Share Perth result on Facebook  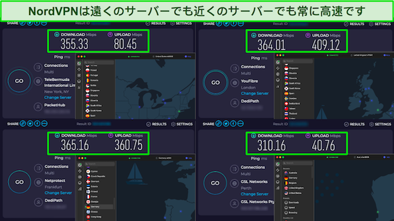point(233,124)
